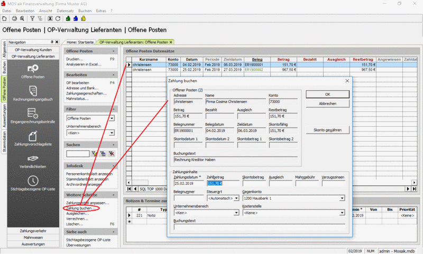This screenshot has height=254, width=423.
Task: Select table row with Beleg ER1900002
Action: pyautogui.click(x=272, y=70)
